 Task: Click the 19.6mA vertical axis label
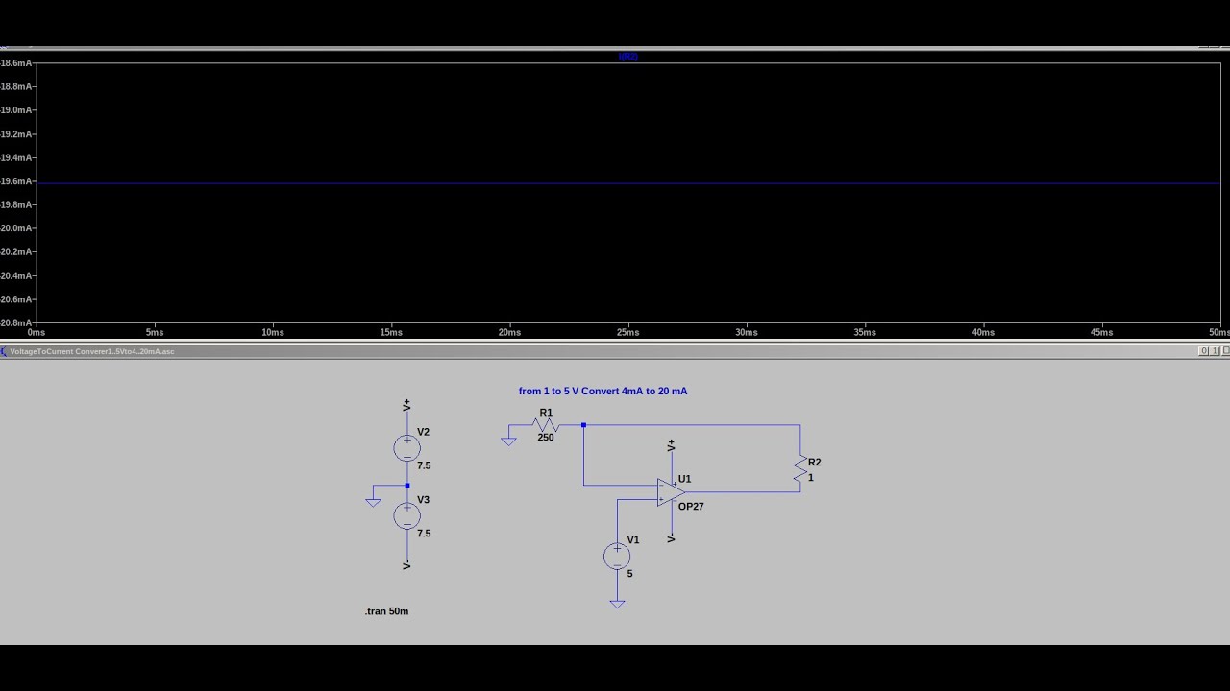[x=16, y=181]
